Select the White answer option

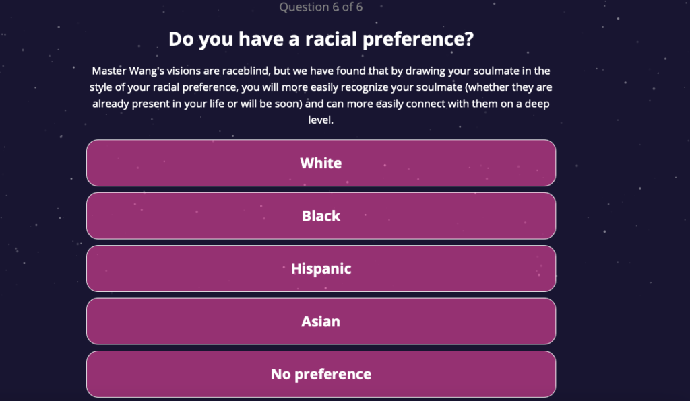pos(321,163)
